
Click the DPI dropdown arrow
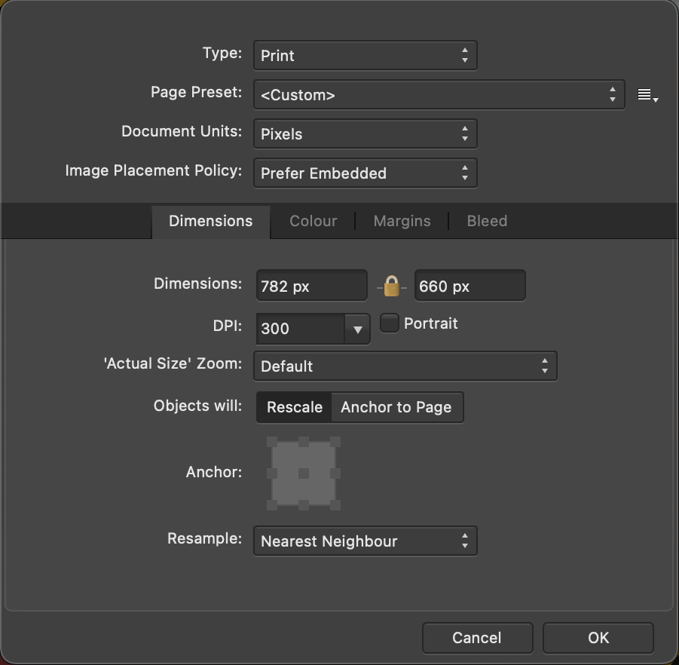tap(356, 329)
